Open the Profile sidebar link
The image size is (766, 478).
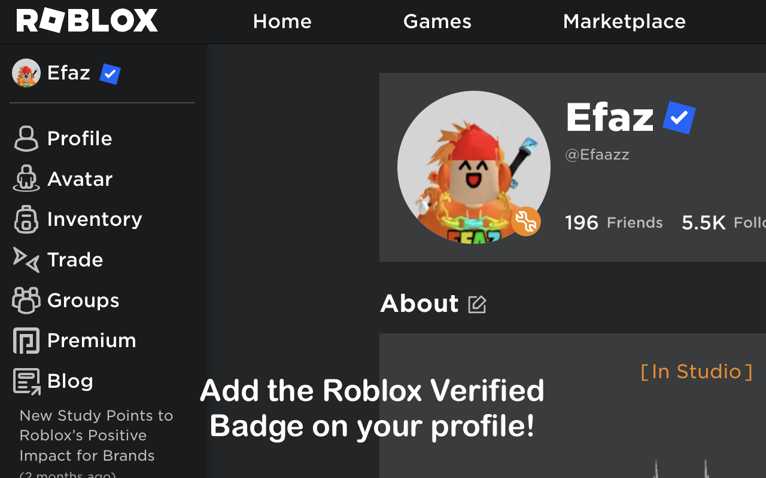point(80,139)
